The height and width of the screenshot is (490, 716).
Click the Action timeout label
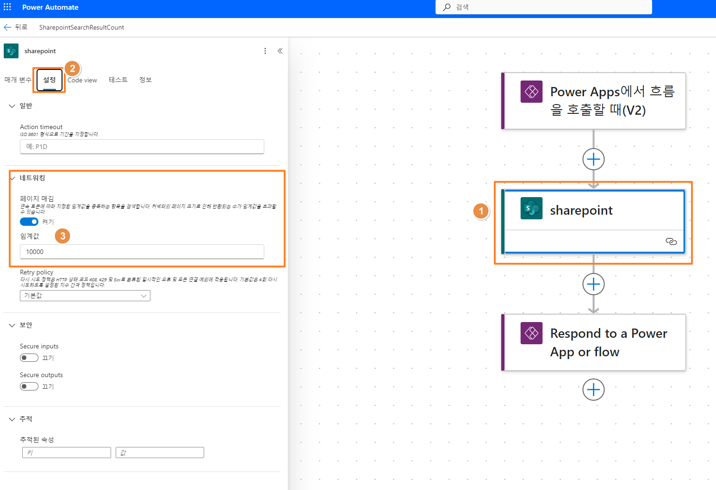click(41, 127)
